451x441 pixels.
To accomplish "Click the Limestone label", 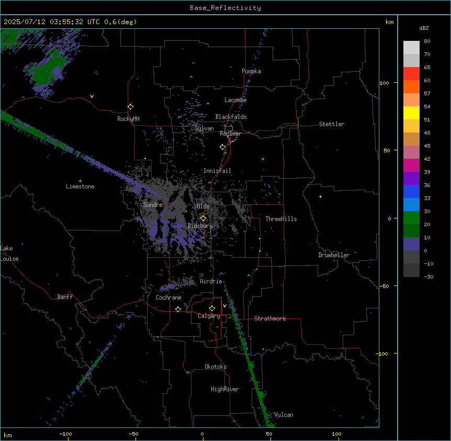I will pyautogui.click(x=80, y=186).
